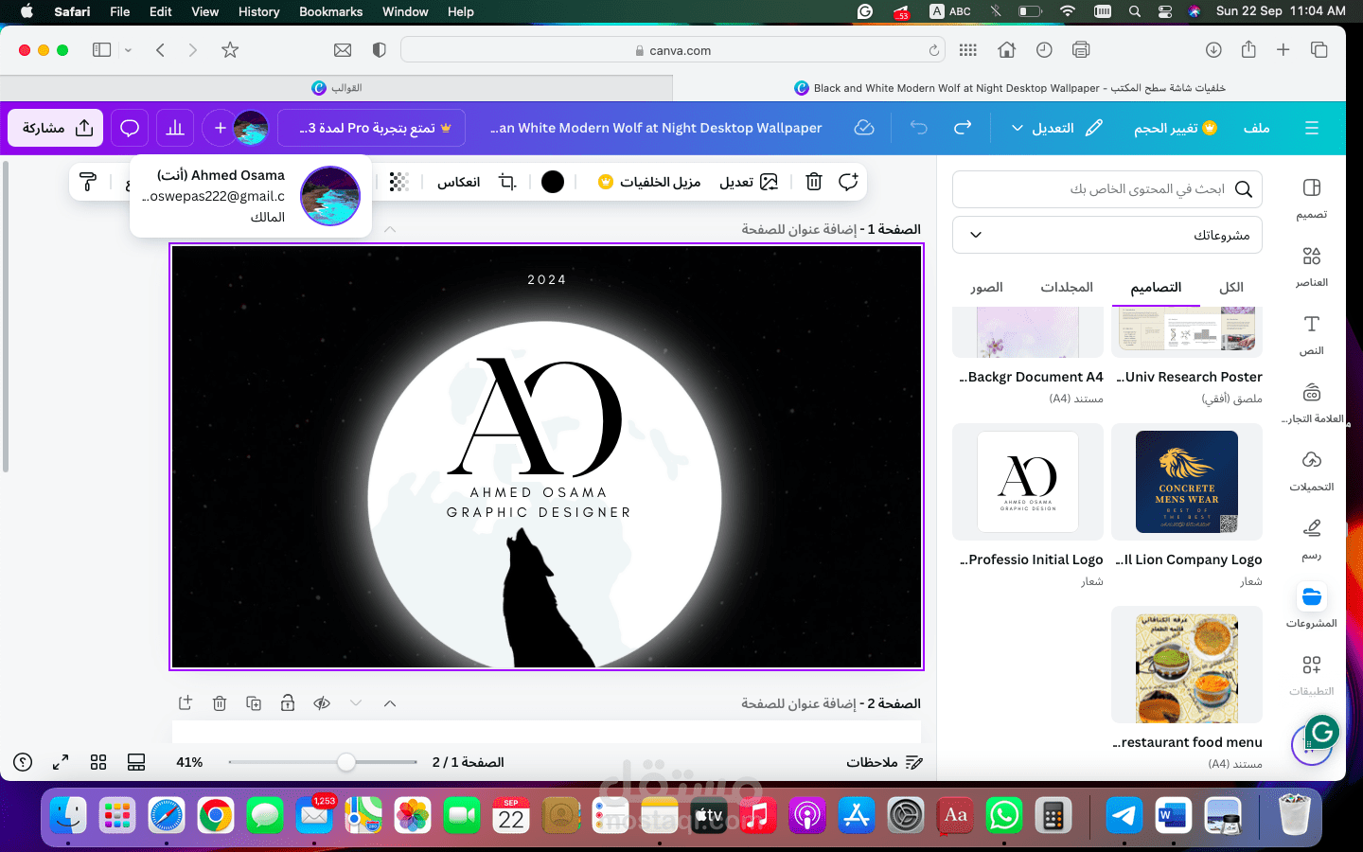
Task: Open the Projects (المشروعات) sidebar panel
Action: (1311, 607)
